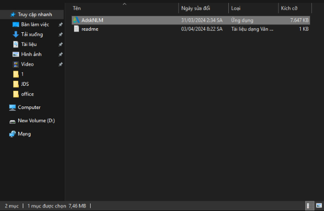Viewport: 324px width, 211px height.
Task: Open the Mạng network icon
Action: (x=13, y=134)
